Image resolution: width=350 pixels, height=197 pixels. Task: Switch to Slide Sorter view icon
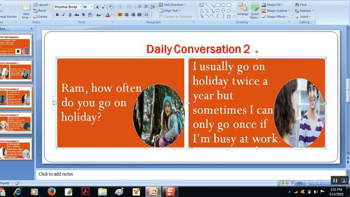coord(287,183)
